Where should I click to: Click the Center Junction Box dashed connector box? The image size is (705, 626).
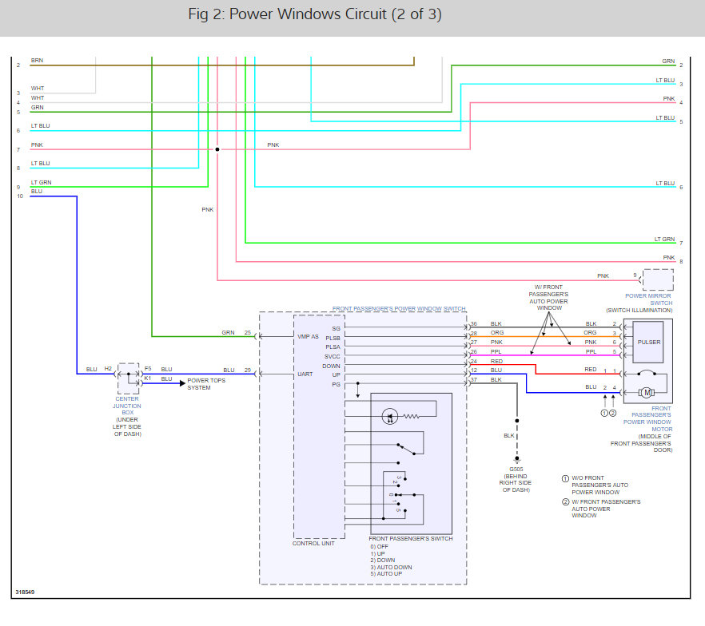(x=129, y=378)
